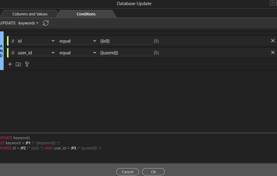The width and height of the screenshot is (277, 176).
Task: Open the equal operator dropdown for id
Action: point(78,41)
